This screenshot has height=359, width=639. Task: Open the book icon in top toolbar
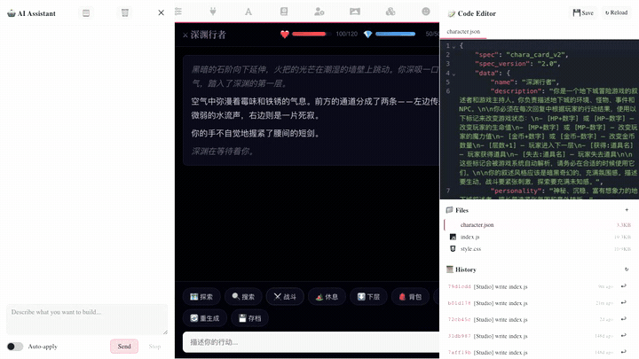coord(284,12)
